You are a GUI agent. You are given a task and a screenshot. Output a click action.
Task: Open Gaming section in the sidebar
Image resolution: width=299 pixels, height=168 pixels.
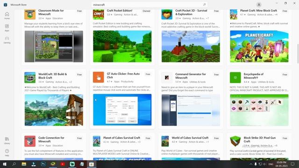[7, 40]
